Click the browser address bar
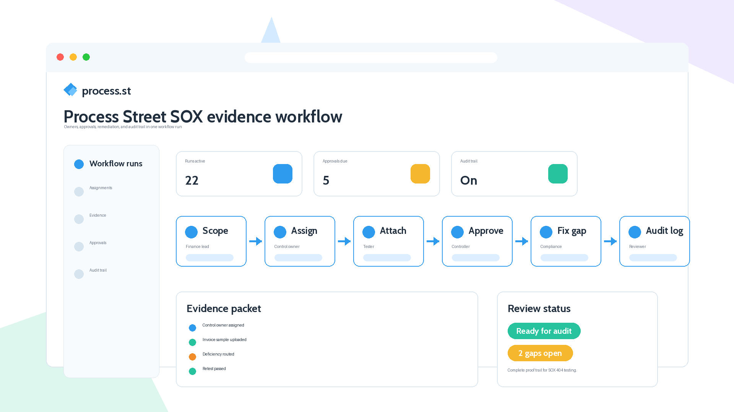This screenshot has width=734, height=412. point(371,58)
